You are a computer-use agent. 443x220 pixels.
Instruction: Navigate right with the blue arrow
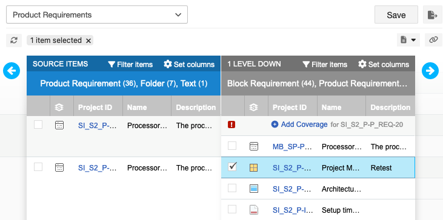pos(430,71)
